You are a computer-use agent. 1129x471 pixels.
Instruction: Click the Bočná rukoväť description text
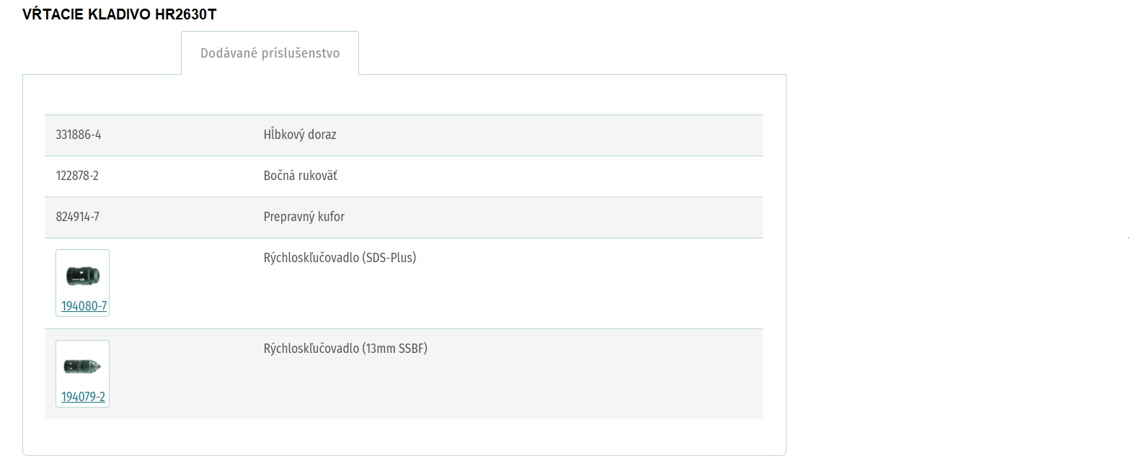pos(301,176)
